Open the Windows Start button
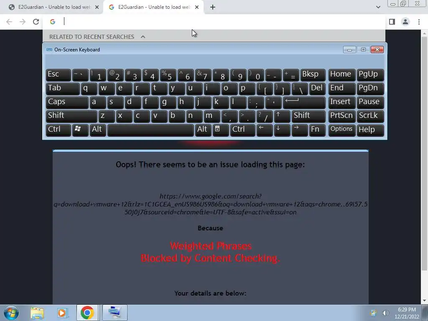Viewport: 428px width, 321px height. pyautogui.click(x=11, y=313)
